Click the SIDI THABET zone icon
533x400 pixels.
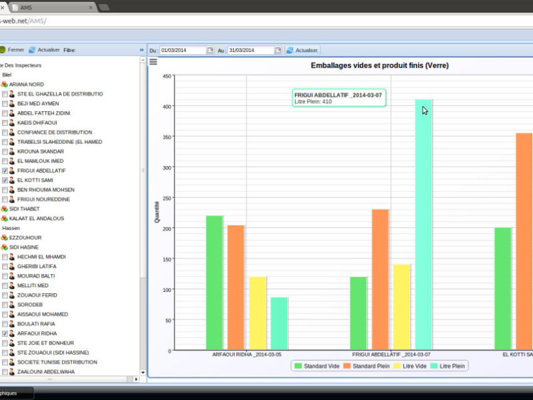click(x=4, y=209)
